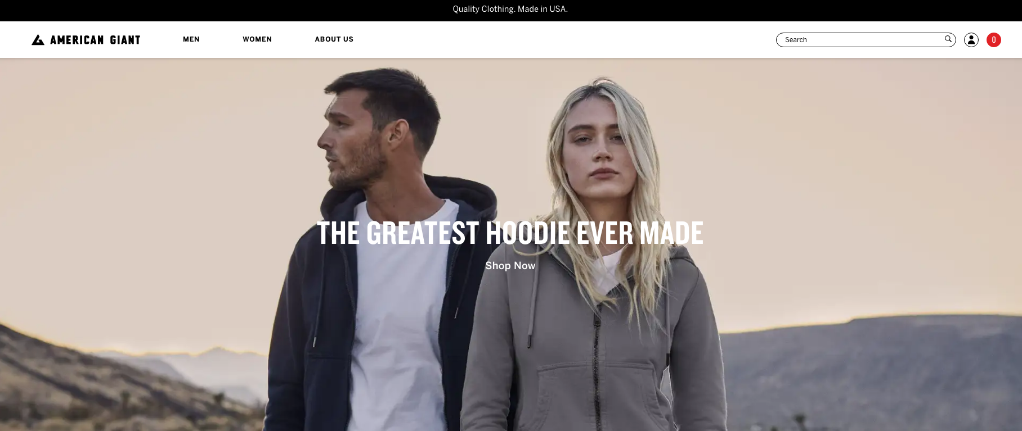The image size is (1022, 431).
Task: Click the American Giant triangle logo icon
Action: click(38, 40)
